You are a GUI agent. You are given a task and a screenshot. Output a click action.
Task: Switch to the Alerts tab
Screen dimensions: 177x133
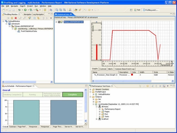point(110,69)
